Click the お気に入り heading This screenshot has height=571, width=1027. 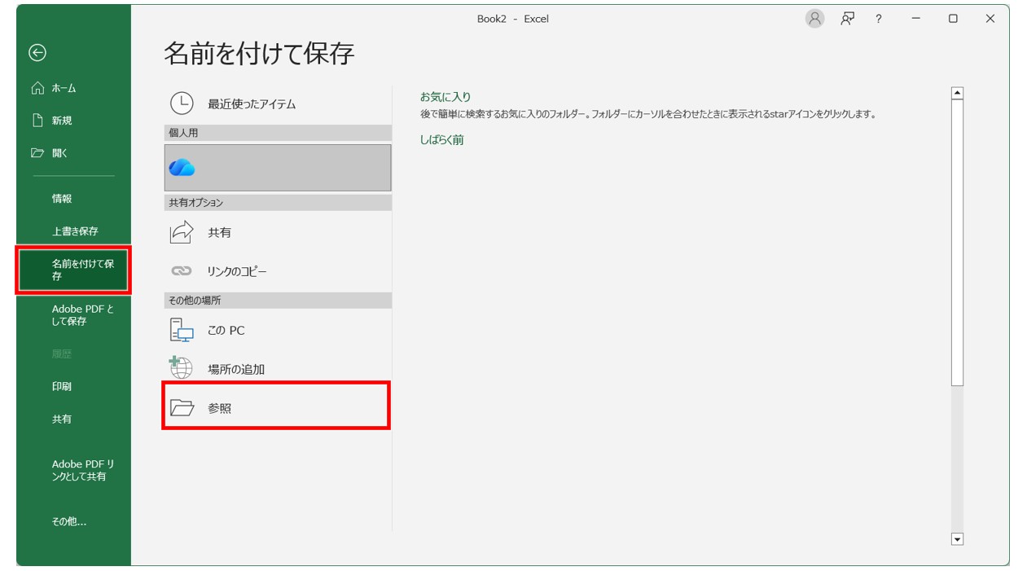445,97
